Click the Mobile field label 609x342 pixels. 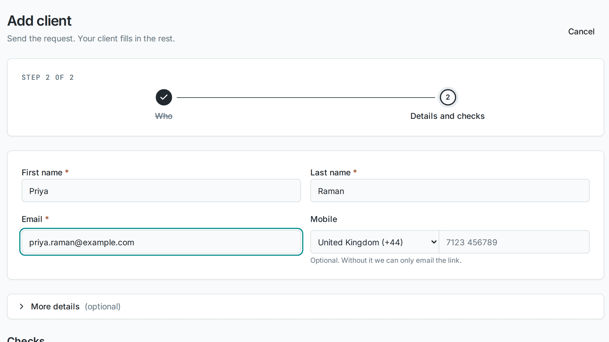coord(324,219)
